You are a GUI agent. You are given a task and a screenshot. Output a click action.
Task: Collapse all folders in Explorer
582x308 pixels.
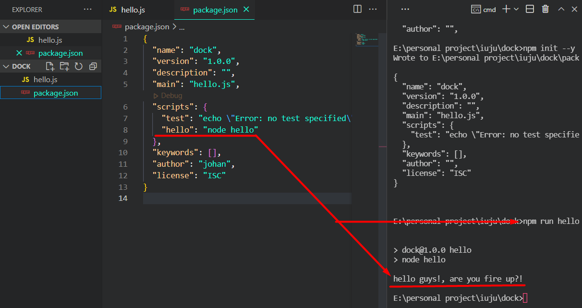(x=91, y=66)
